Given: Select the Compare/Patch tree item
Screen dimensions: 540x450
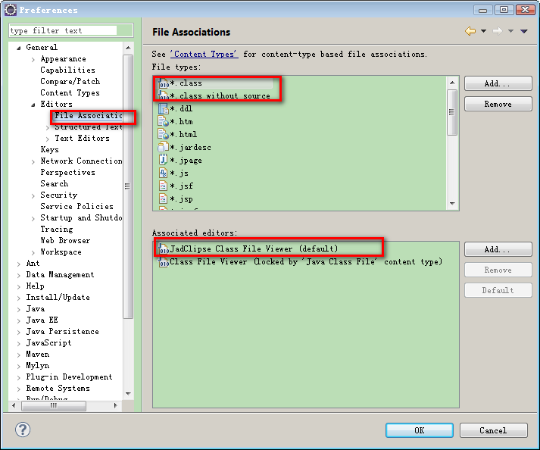Looking at the screenshot, I should [x=70, y=81].
